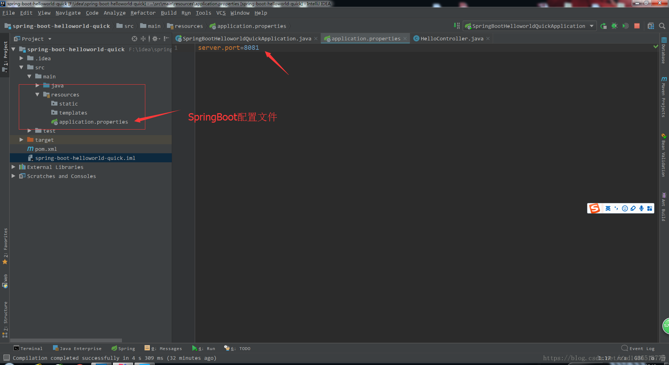The height and width of the screenshot is (365, 669).
Task: Hide the Project tool window icon
Action: [167, 39]
